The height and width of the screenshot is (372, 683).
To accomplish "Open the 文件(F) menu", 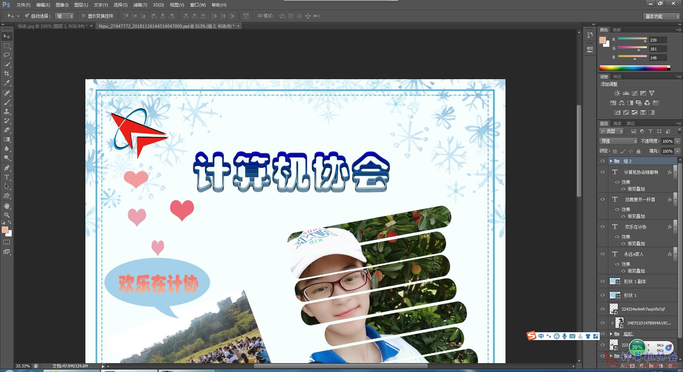I will pyautogui.click(x=23, y=5).
